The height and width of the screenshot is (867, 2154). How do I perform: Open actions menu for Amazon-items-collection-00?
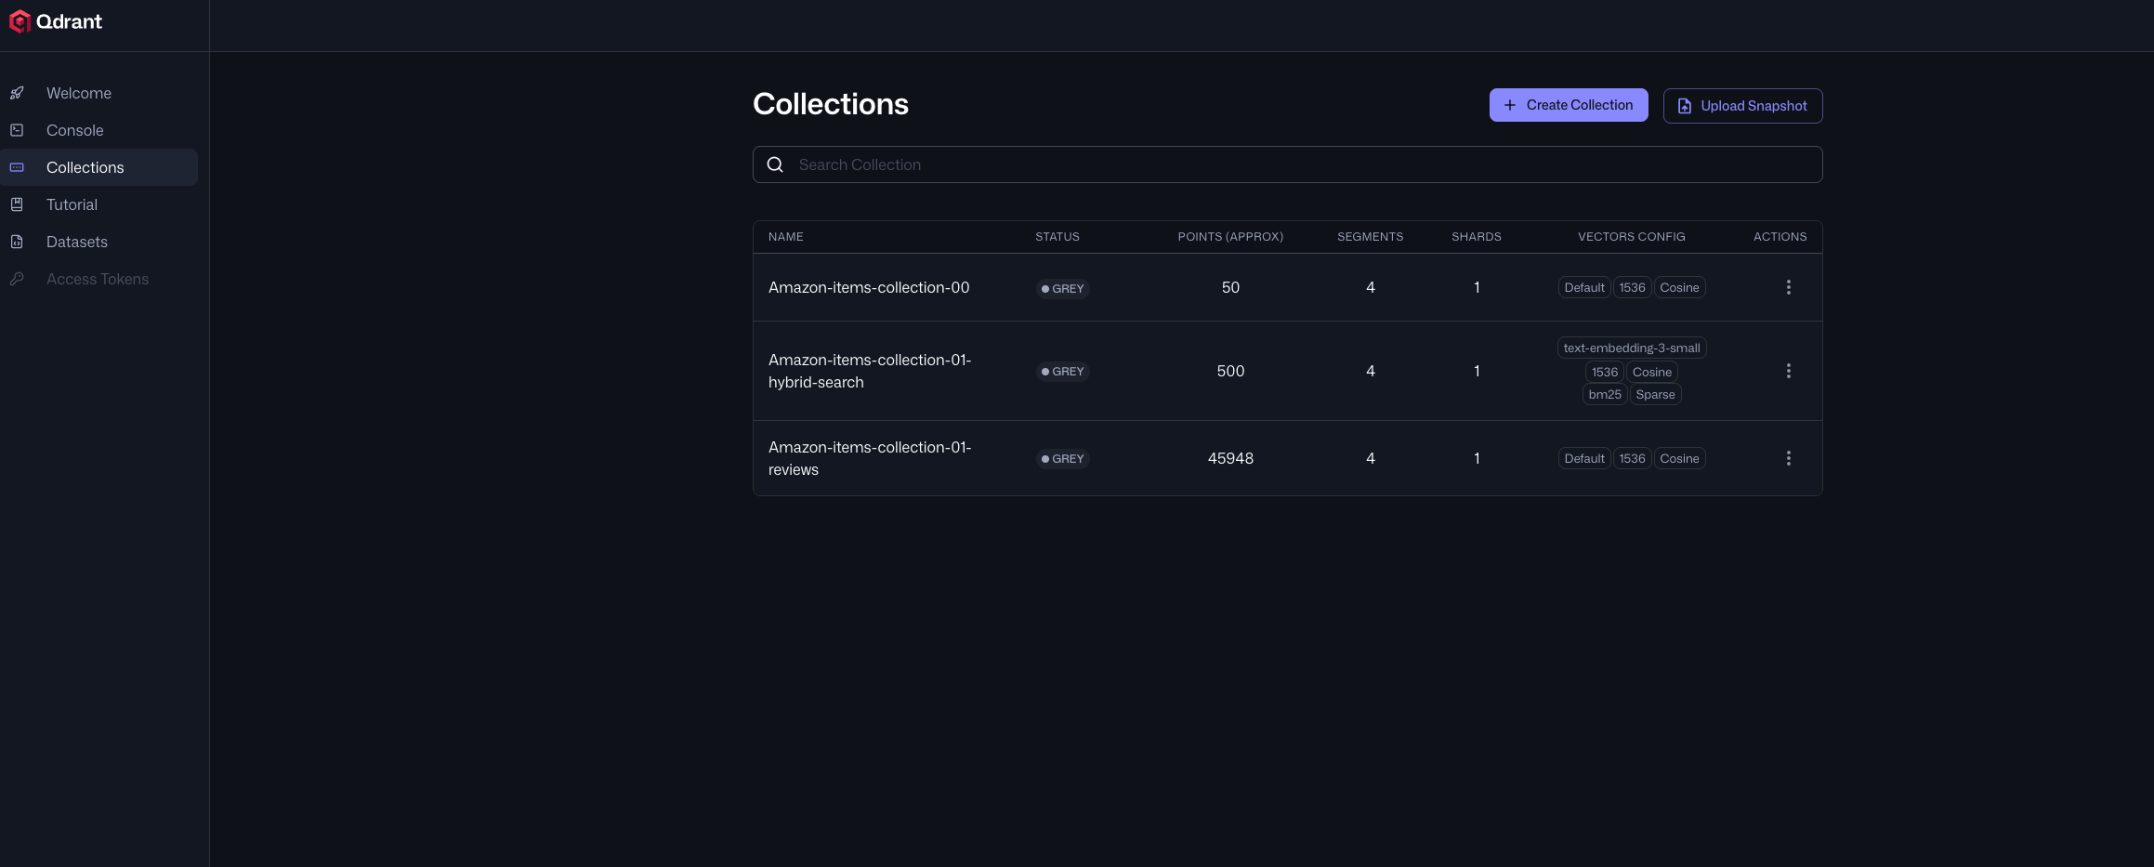point(1789,287)
